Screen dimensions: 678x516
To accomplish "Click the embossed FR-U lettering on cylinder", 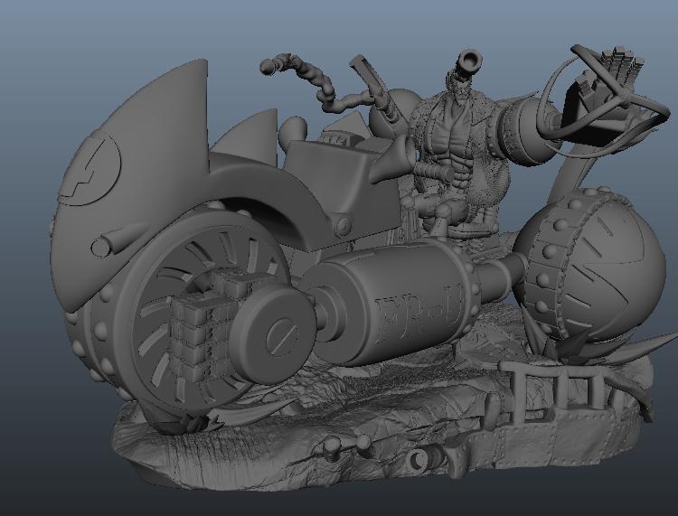I will pos(420,314).
